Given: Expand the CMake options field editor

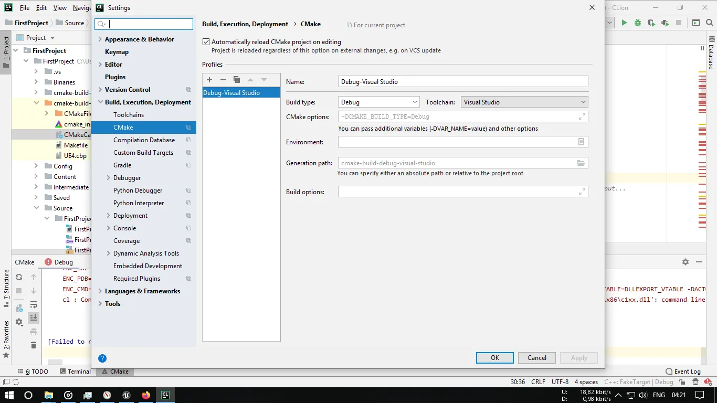Looking at the screenshot, I should tap(582, 116).
